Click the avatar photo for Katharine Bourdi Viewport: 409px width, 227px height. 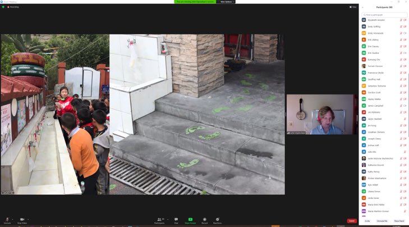(364, 165)
